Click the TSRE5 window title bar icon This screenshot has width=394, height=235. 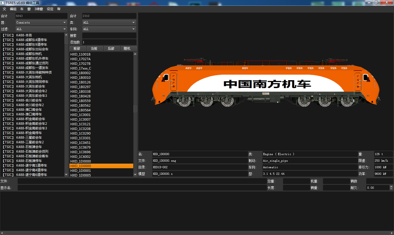coord(2,2)
